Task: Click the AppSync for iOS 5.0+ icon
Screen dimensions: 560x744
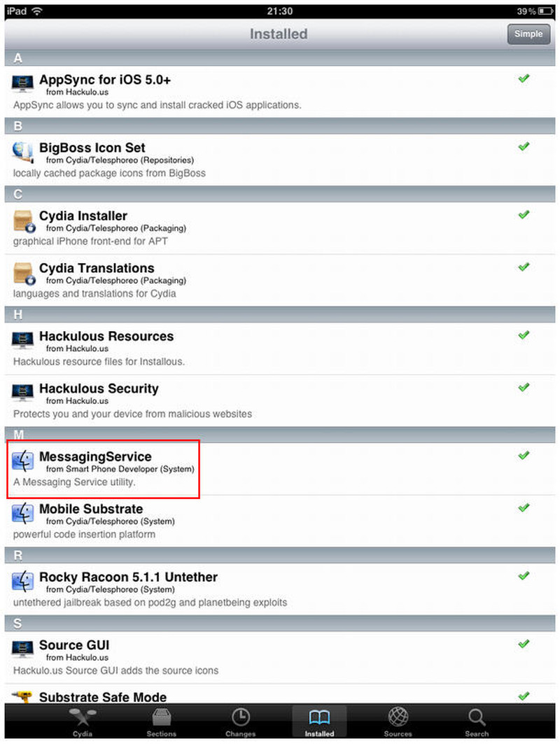Action: [x=22, y=83]
